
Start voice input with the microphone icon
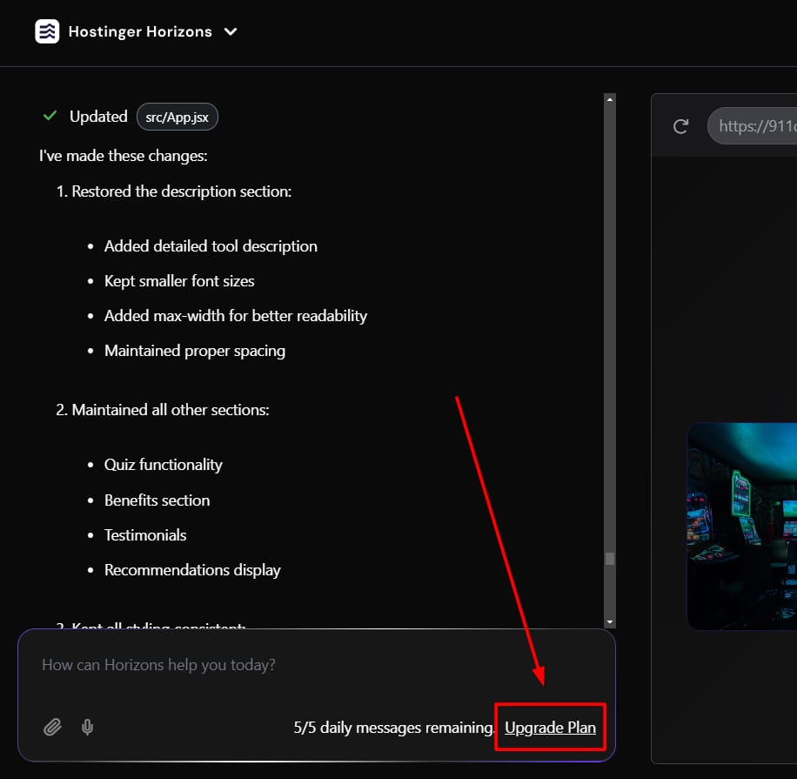click(87, 727)
